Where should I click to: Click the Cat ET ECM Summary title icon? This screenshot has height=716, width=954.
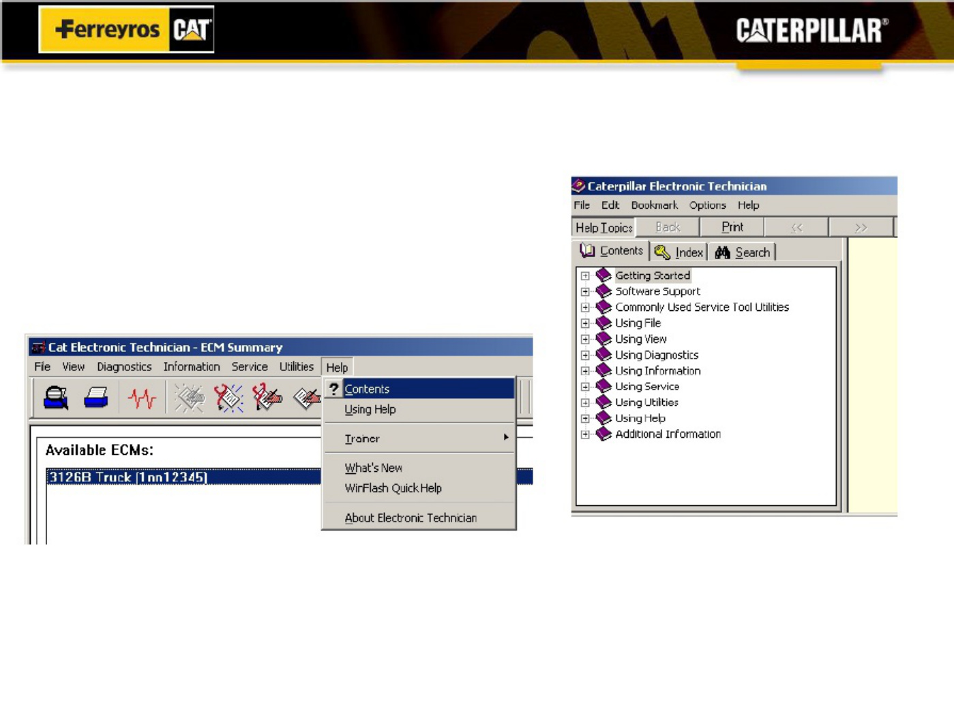(39, 347)
